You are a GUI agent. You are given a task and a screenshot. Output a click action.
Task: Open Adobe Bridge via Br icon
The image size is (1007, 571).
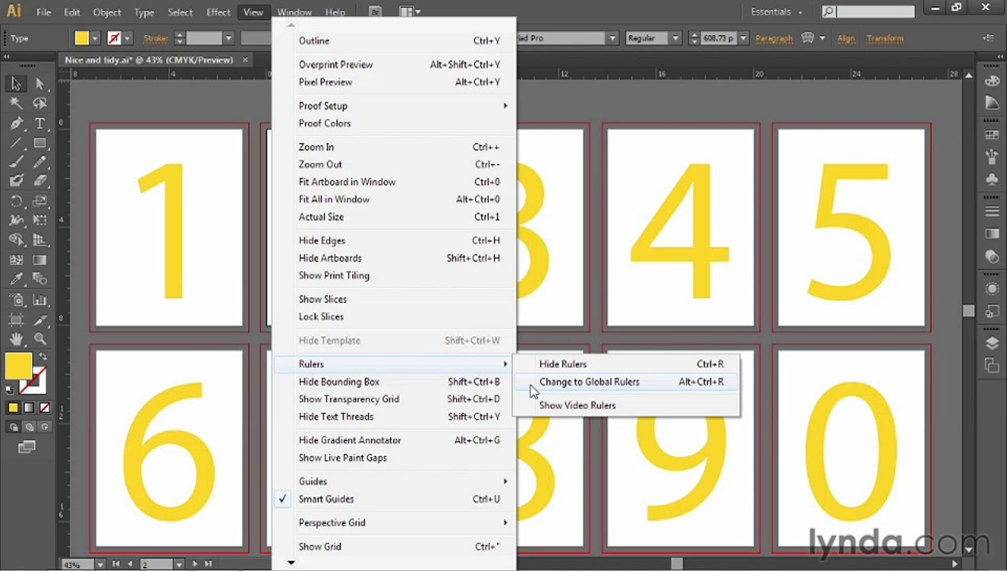[x=376, y=12]
